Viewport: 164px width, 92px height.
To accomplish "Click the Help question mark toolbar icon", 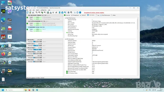I will point(77,13).
